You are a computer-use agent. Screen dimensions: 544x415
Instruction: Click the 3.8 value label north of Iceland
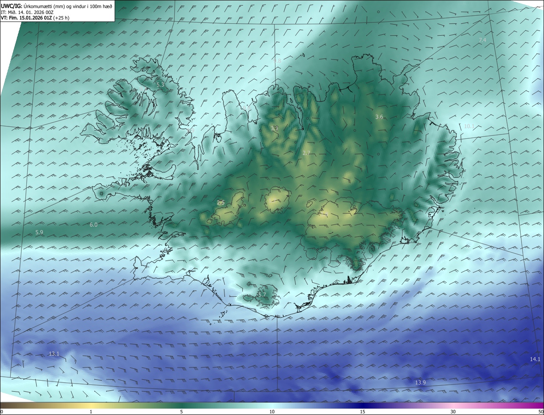[x=277, y=61]
